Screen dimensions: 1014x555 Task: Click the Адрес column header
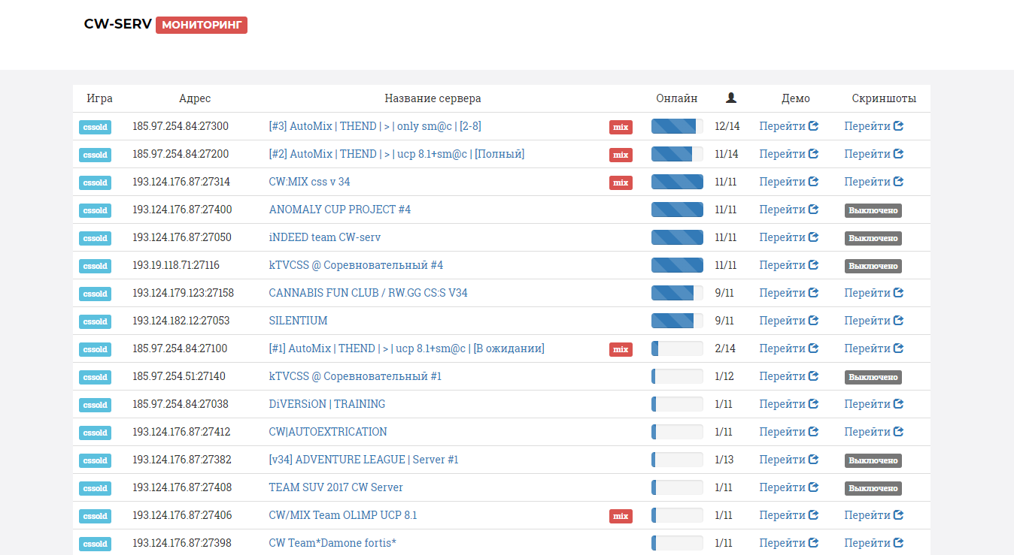coord(195,98)
